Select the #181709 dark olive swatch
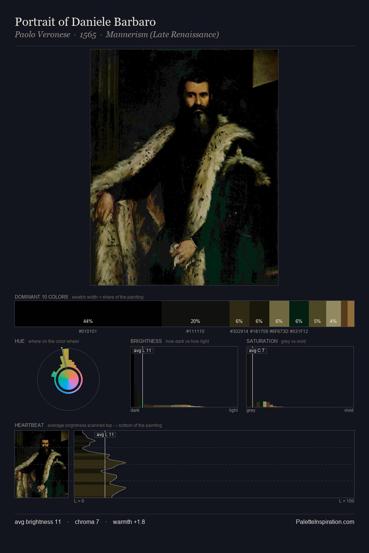369x553 pixels. pyautogui.click(x=259, y=314)
